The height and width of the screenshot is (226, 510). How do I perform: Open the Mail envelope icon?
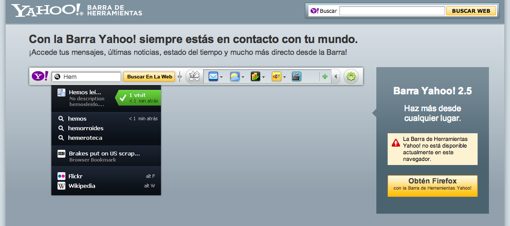point(213,77)
